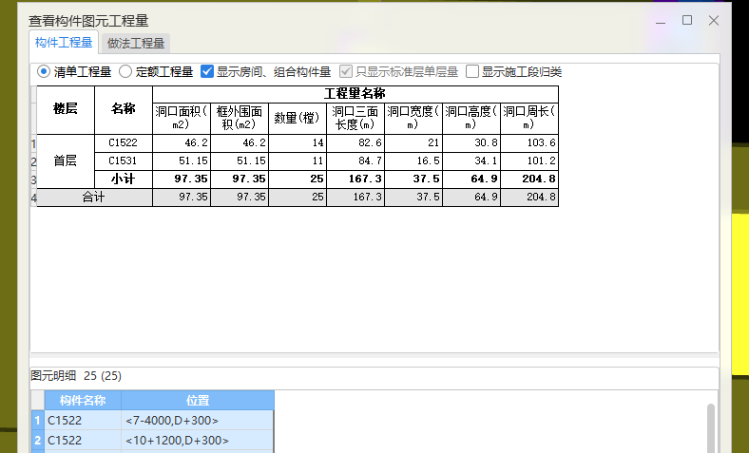Click C1531 洞口高度 value 34.1
749x453 pixels.
pos(471,161)
